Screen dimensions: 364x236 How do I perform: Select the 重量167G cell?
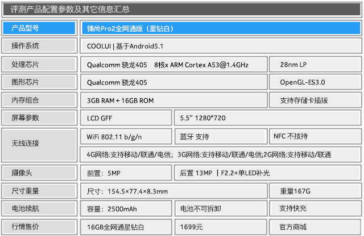point(315,191)
